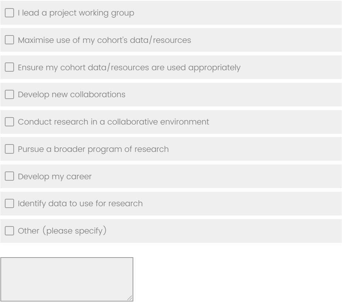Enable 'Ensure my cohort data/resources are used appropriately' checkbox

pyautogui.click(x=9, y=68)
